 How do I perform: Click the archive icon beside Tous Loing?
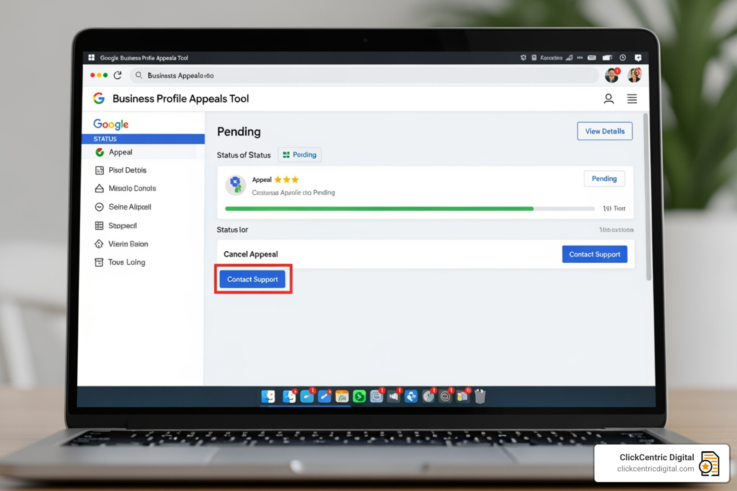click(99, 262)
